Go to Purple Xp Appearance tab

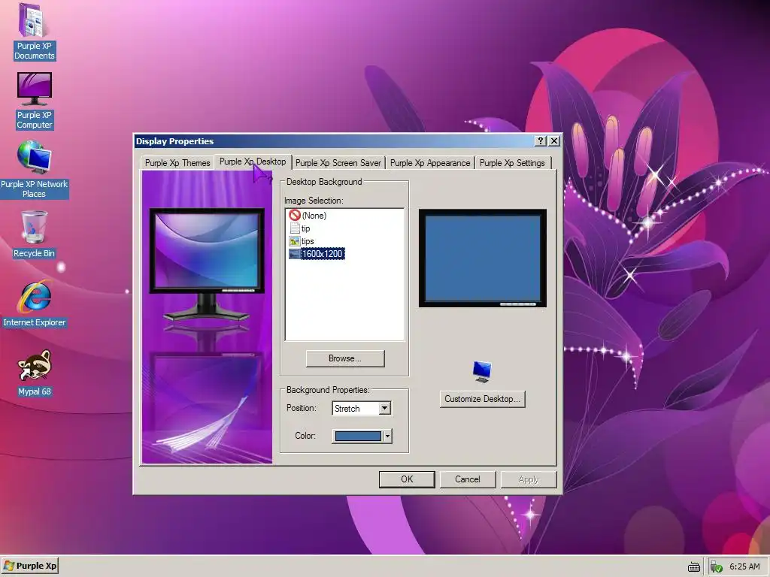pyautogui.click(x=429, y=163)
